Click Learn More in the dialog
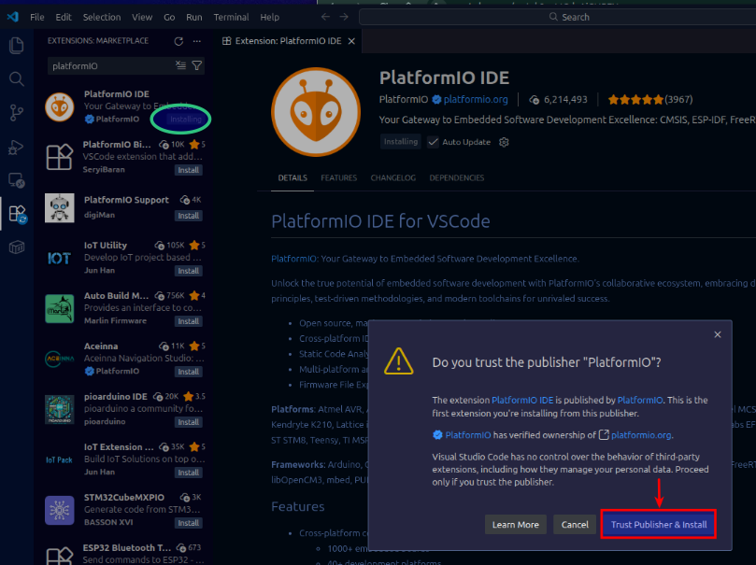 point(516,524)
